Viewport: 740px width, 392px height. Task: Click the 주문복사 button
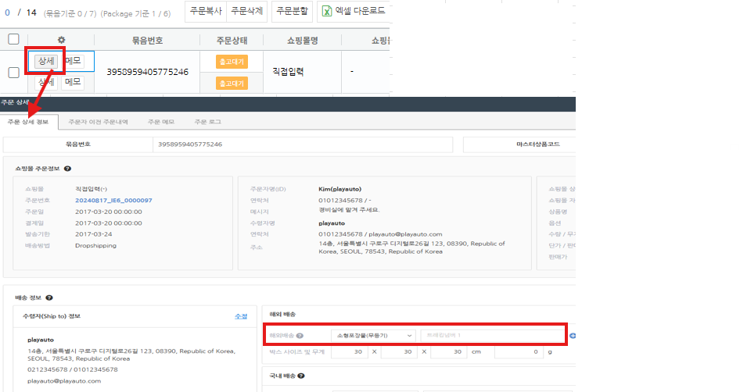click(x=206, y=11)
